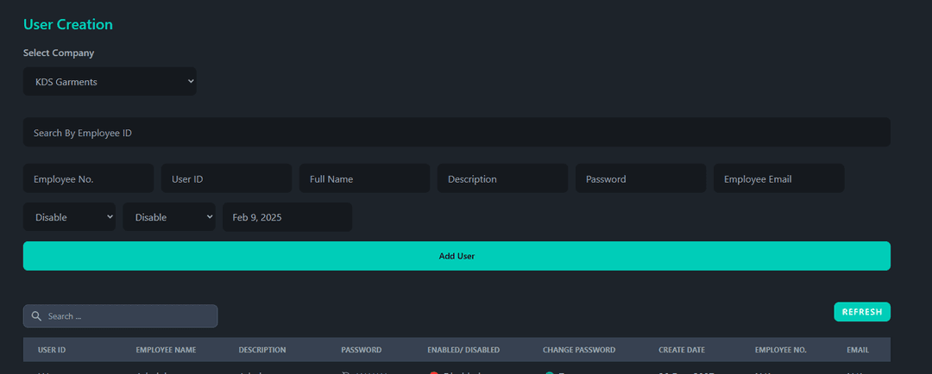The height and width of the screenshot is (374, 932).
Task: Focus the Search By Employee ID field
Action: point(456,133)
